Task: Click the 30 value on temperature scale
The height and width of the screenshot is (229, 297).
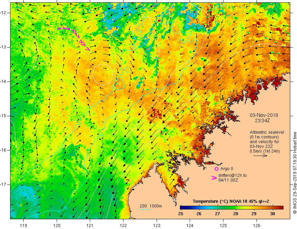Action: (272, 214)
